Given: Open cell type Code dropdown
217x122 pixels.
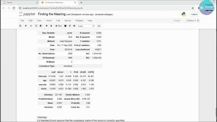Looking at the screenshot, I should point(86,26).
